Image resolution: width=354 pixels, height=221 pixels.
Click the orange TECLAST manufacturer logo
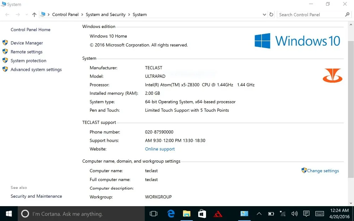coord(332,75)
